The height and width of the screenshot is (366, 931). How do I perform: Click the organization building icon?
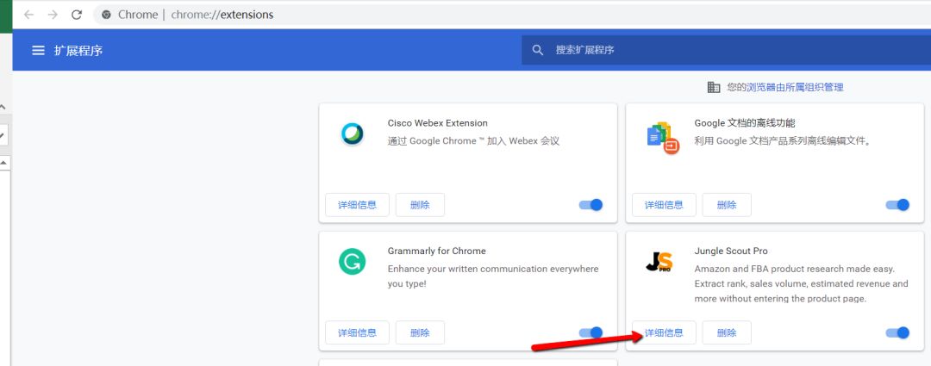pyautogui.click(x=714, y=87)
